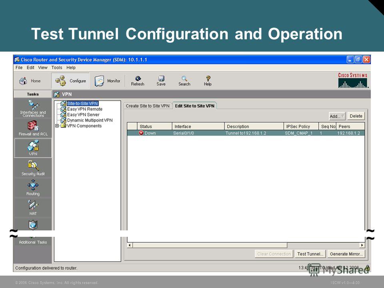Click the Cisco Systems logo
This screenshot has height=288, width=384.
[x=353, y=80]
